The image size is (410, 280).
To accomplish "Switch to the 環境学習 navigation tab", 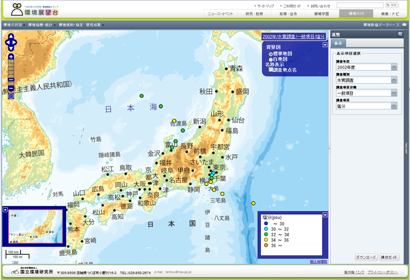I will [x=320, y=14].
